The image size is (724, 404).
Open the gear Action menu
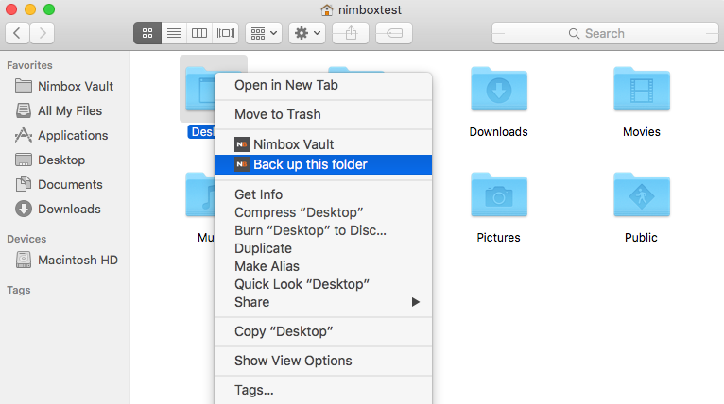point(307,33)
